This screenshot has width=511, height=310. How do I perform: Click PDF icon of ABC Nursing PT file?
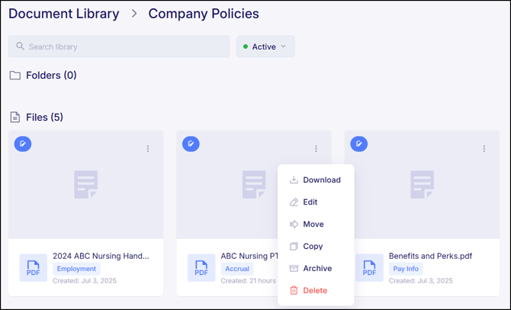click(201, 268)
